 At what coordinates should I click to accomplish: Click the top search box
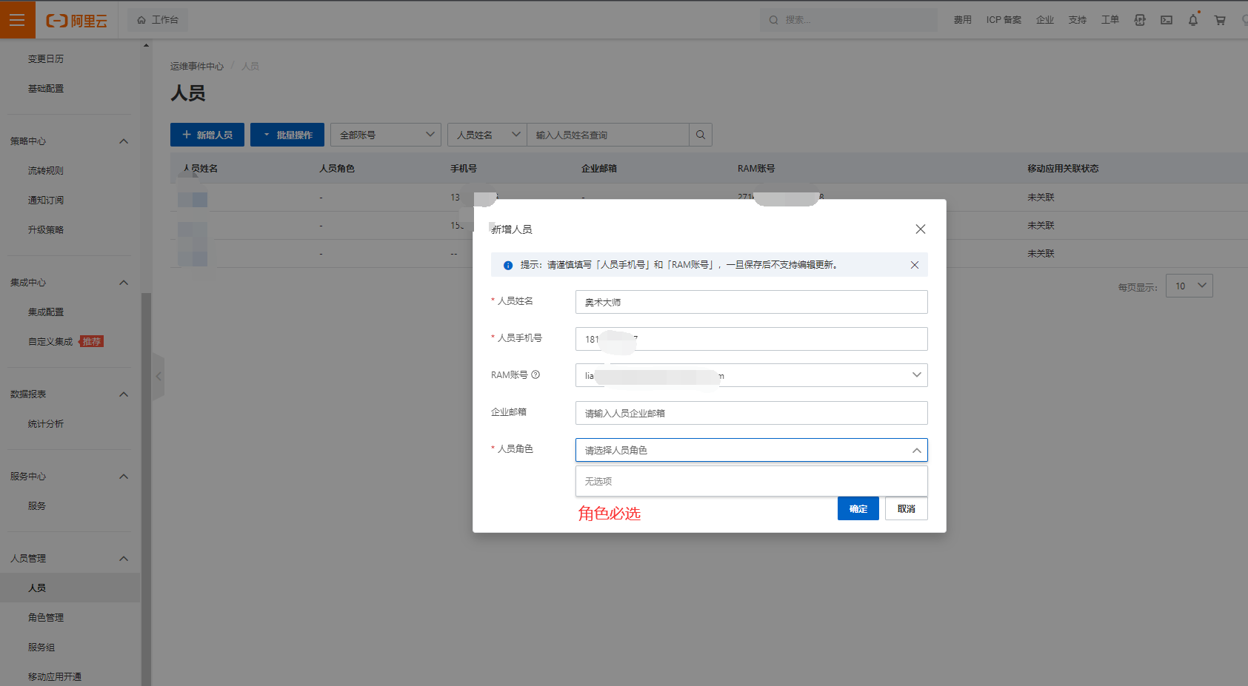coord(848,20)
